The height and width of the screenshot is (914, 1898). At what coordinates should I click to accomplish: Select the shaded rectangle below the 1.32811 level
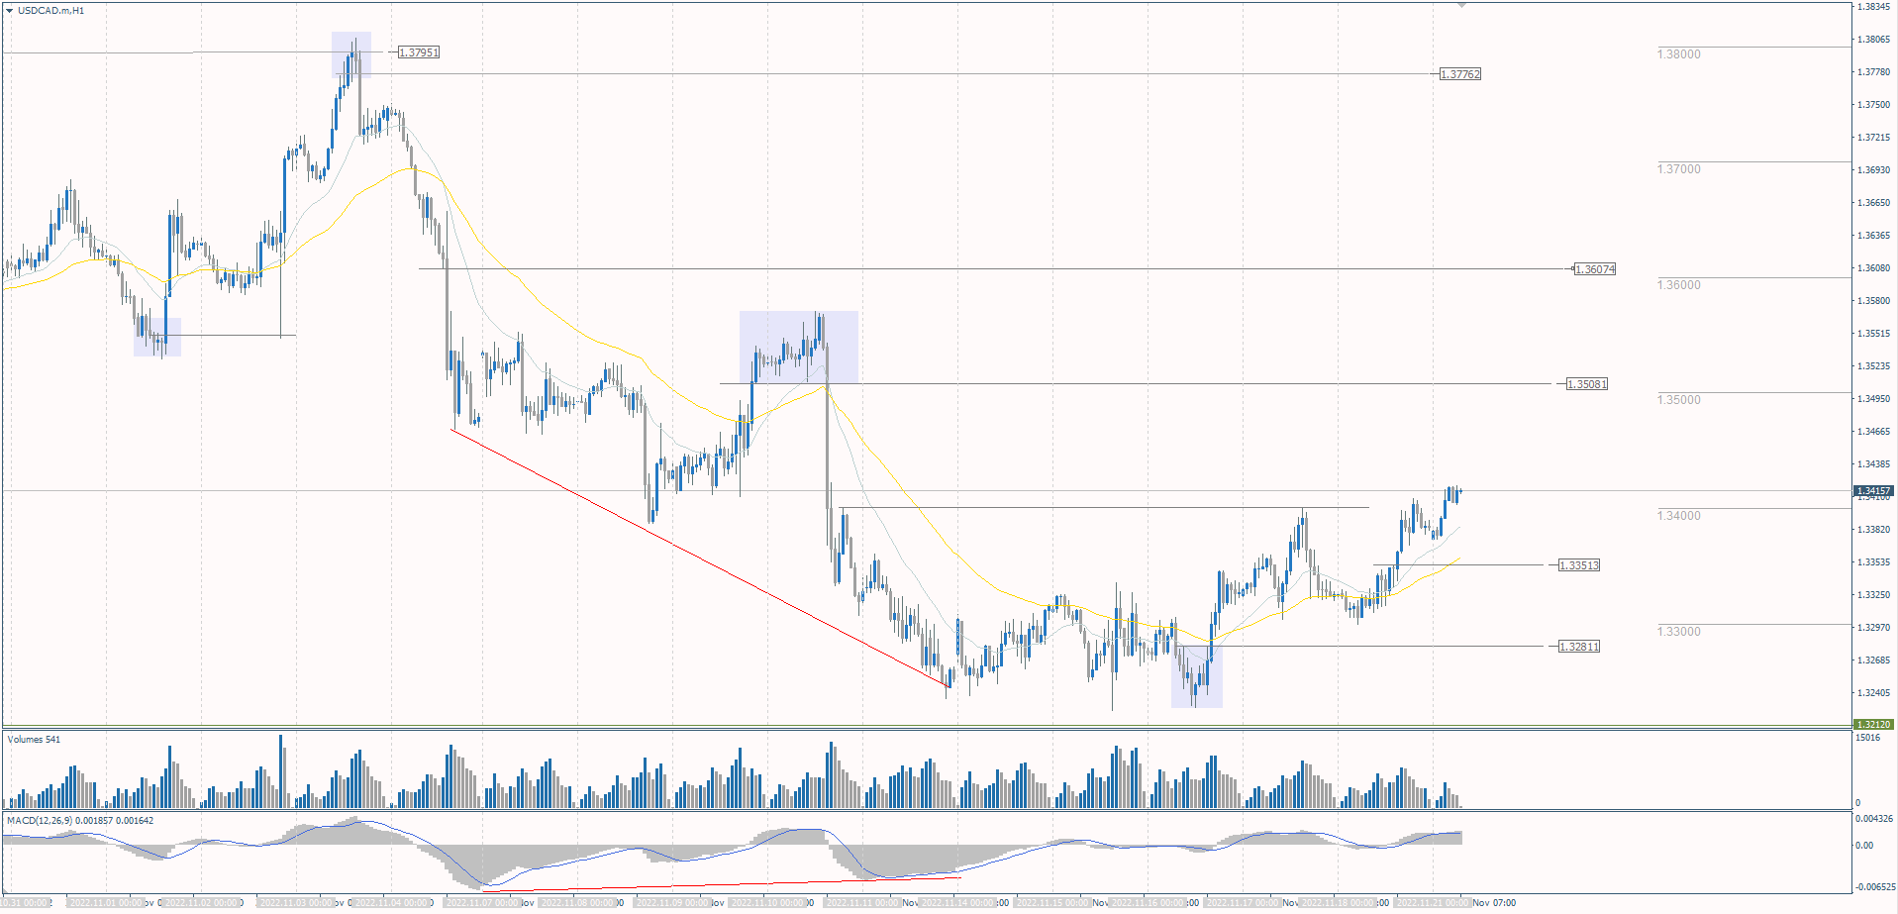pyautogui.click(x=1197, y=676)
